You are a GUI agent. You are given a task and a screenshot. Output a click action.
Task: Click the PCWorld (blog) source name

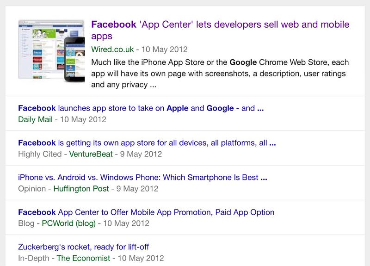(68, 223)
